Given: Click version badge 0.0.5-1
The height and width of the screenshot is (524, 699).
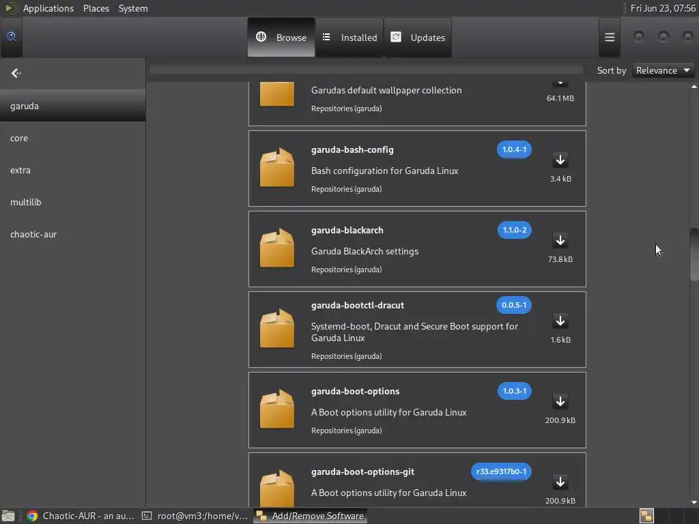Looking at the screenshot, I should click(514, 305).
